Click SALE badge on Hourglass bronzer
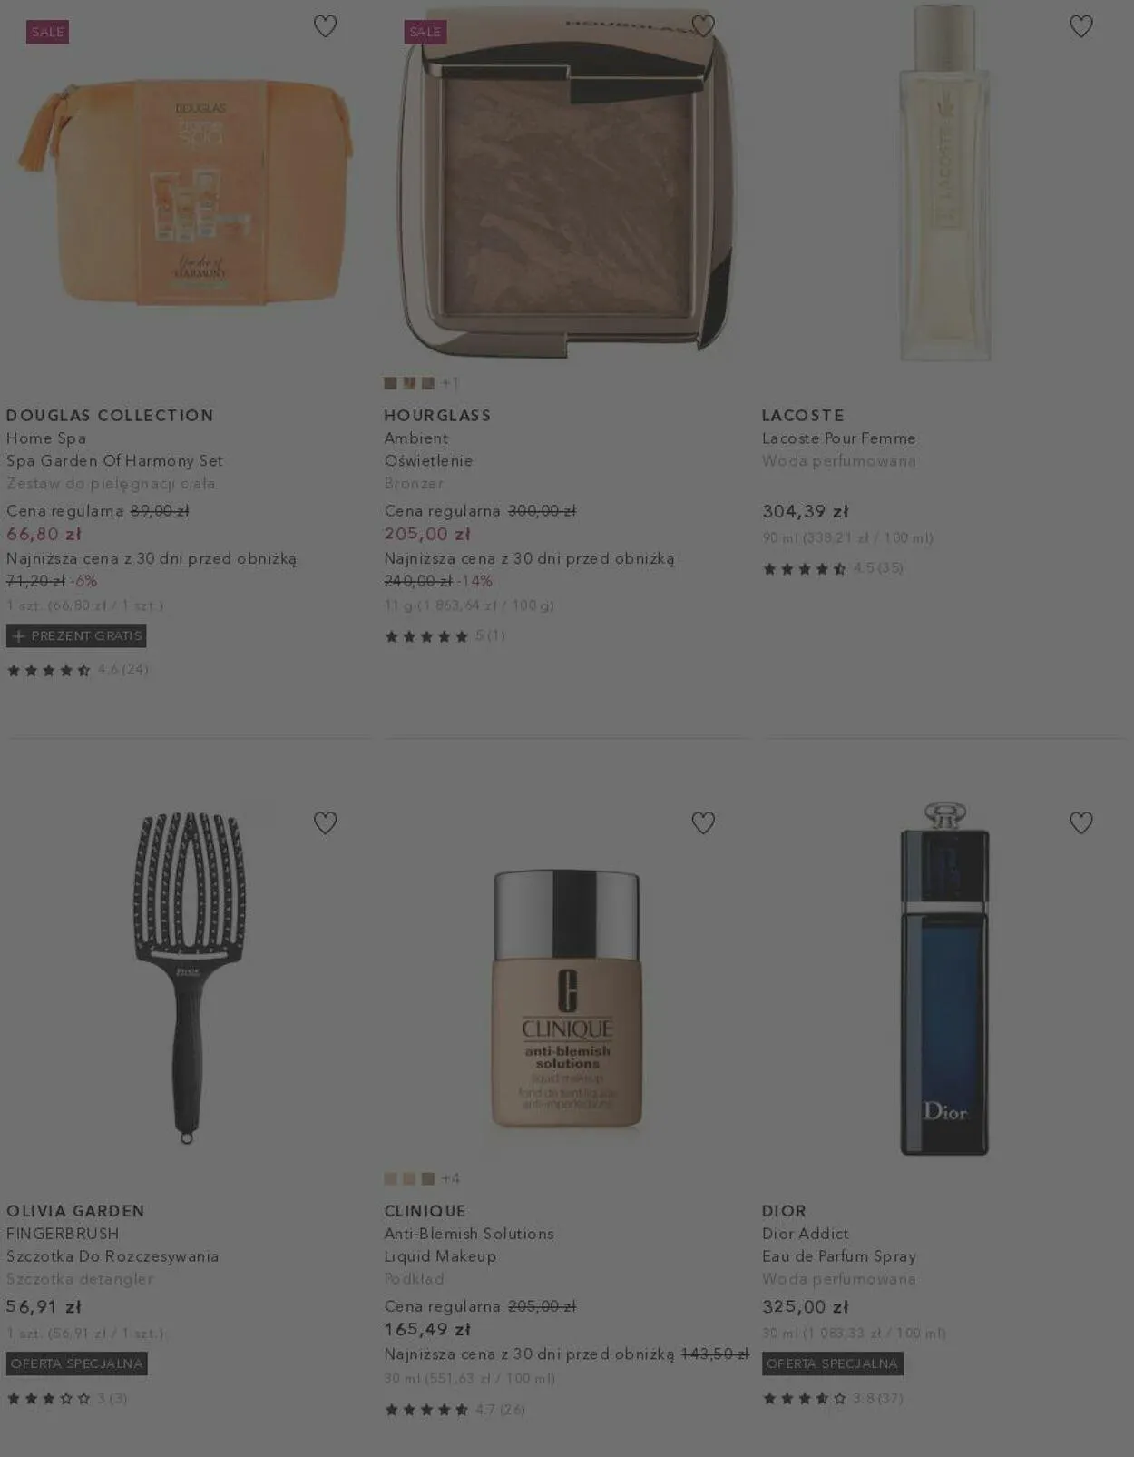Screen dimensions: 1134x1457 click(x=425, y=32)
